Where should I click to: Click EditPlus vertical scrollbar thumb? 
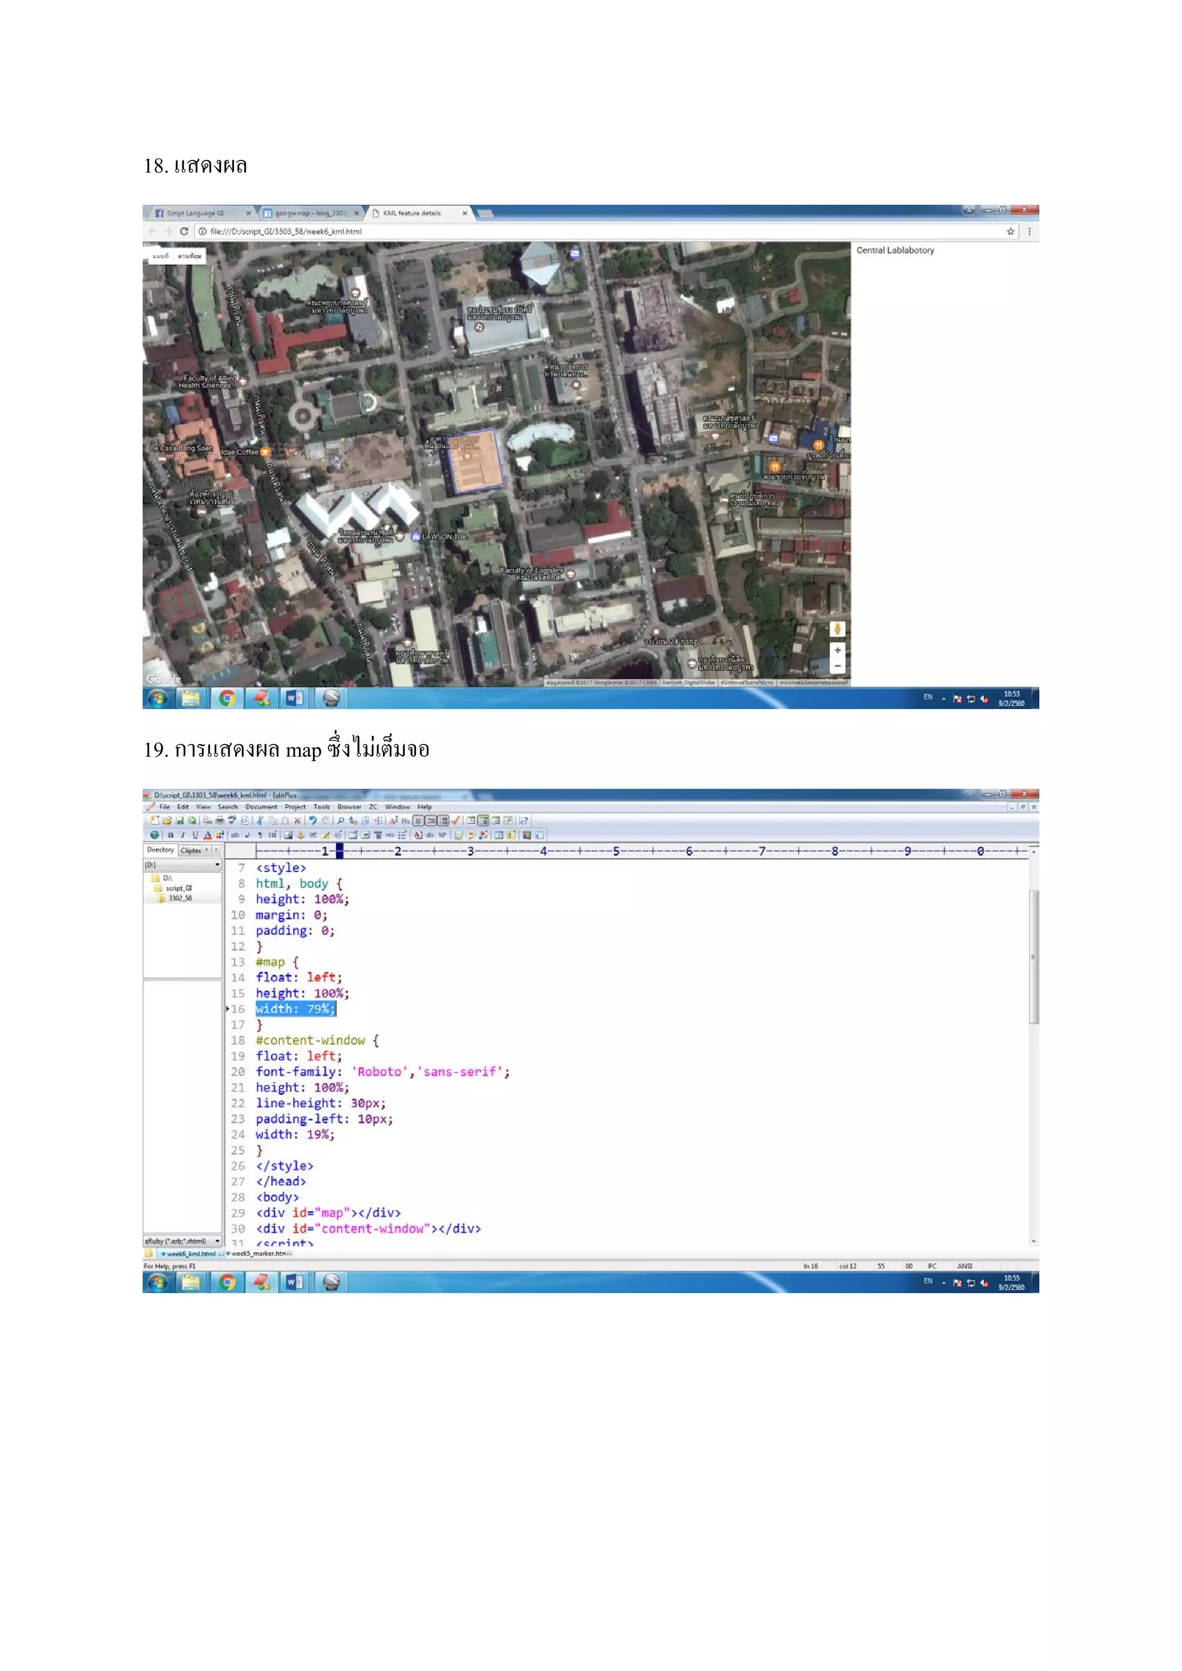pyautogui.click(x=1034, y=956)
